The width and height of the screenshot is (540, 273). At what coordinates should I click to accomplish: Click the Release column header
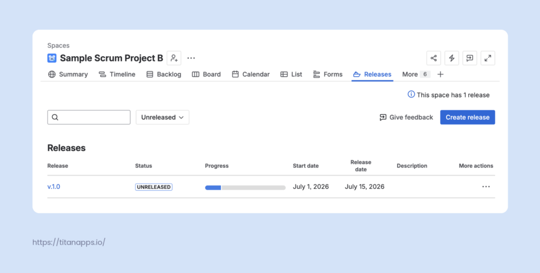57,166
